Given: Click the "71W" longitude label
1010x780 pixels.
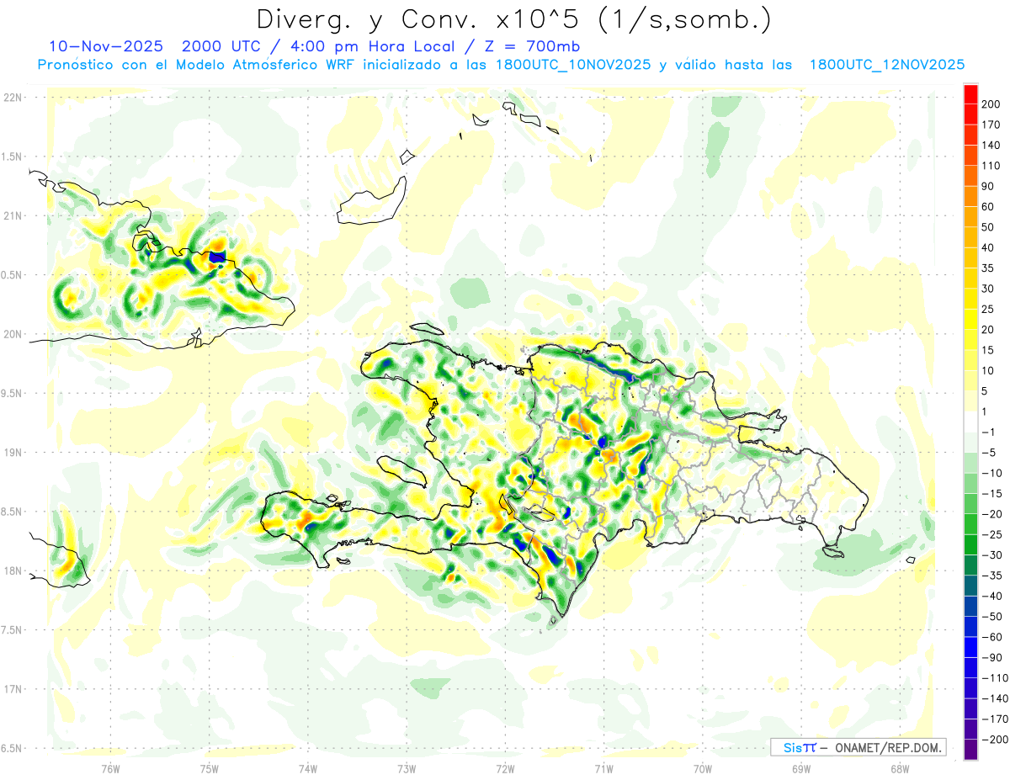Looking at the screenshot, I should coord(603,767).
